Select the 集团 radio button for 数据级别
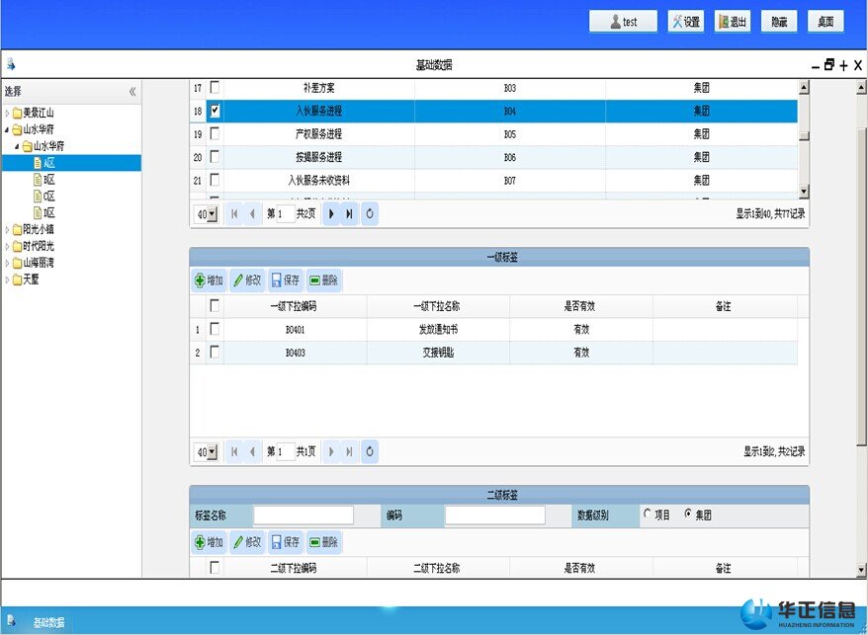The width and height of the screenshot is (868, 635). click(x=688, y=515)
